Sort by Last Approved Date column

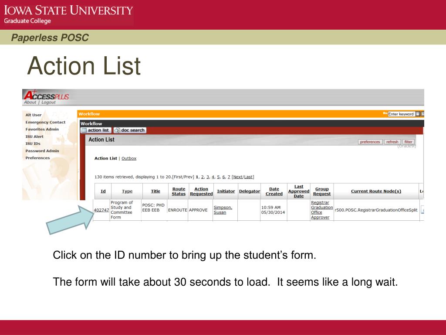point(299,191)
